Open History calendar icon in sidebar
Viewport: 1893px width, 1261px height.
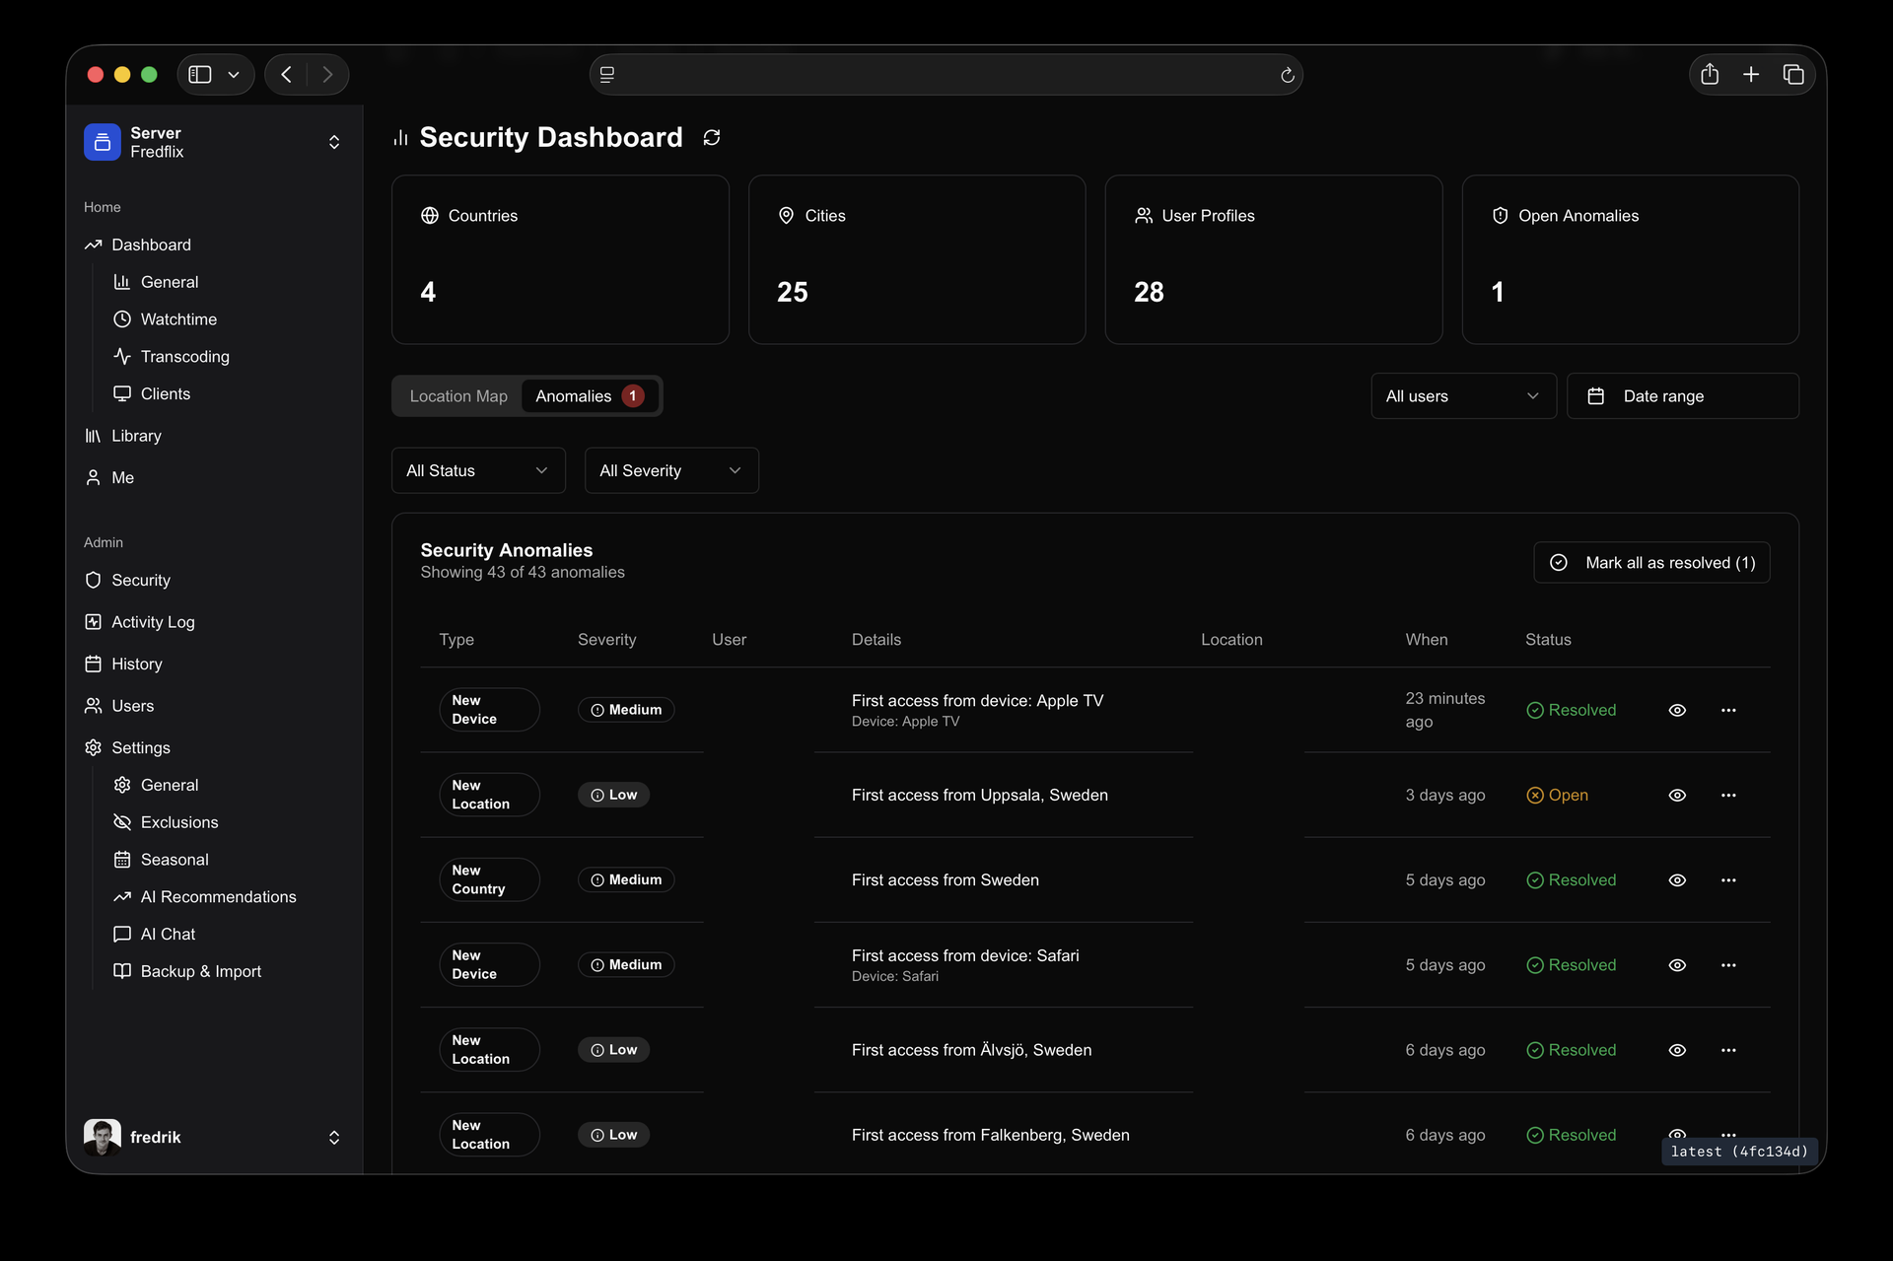tap(94, 665)
